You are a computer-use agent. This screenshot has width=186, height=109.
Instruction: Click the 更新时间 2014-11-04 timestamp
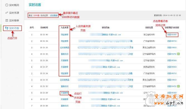coord(167,15)
